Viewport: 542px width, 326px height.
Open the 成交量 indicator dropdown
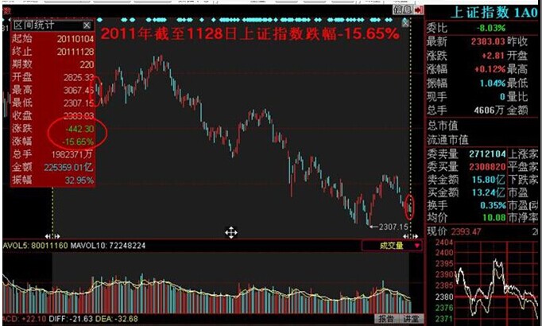tap(392, 246)
